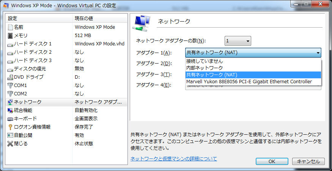Viewport: 332px width, 171px height.
Task: Click the キーボード icon
Action: point(10,119)
